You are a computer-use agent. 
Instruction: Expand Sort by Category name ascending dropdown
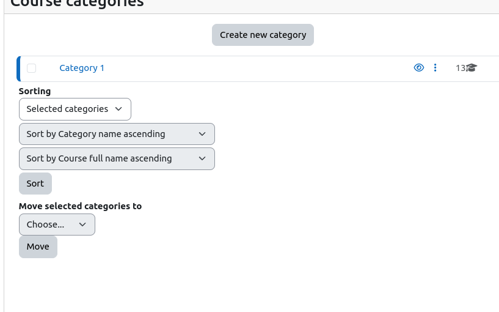(117, 134)
